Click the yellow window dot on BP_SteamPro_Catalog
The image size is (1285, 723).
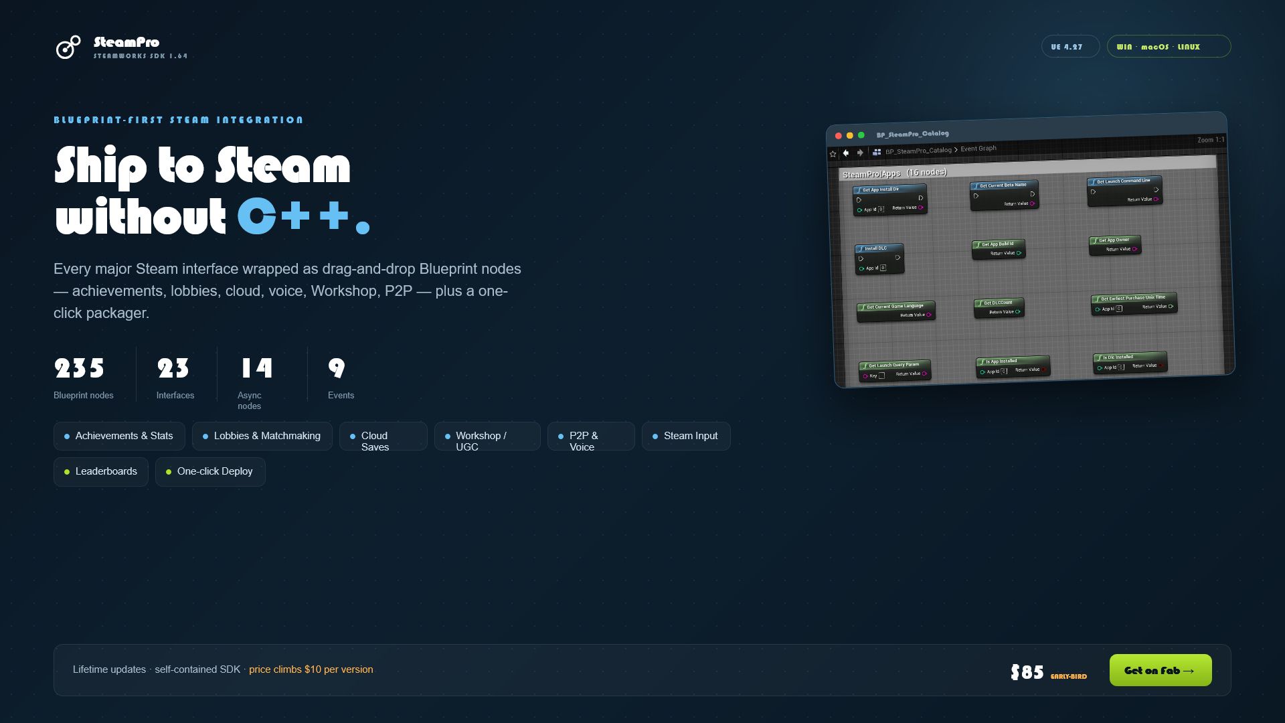coord(850,135)
